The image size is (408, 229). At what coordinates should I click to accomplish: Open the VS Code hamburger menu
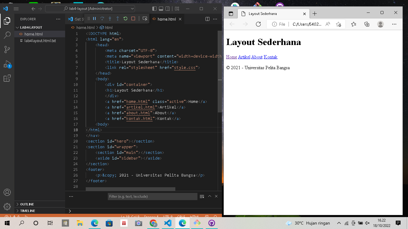click(x=16, y=9)
